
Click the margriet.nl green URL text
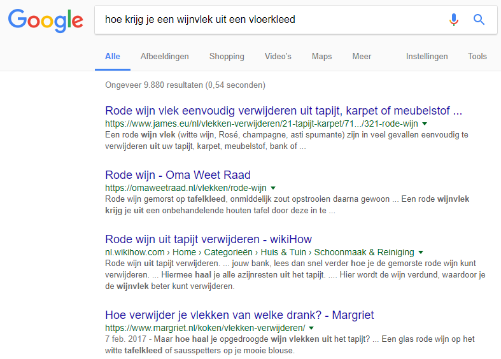click(205, 328)
